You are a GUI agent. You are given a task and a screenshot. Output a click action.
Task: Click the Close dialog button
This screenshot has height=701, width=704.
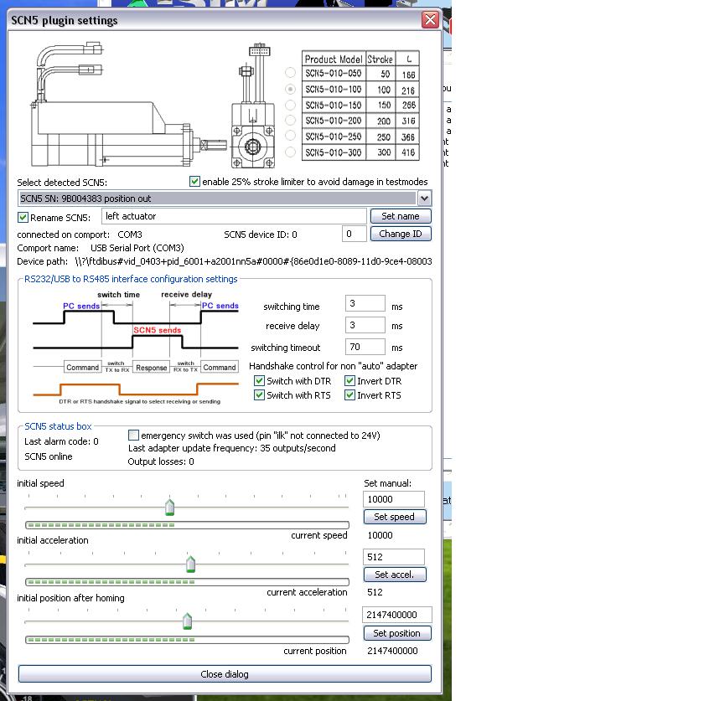[x=225, y=674]
